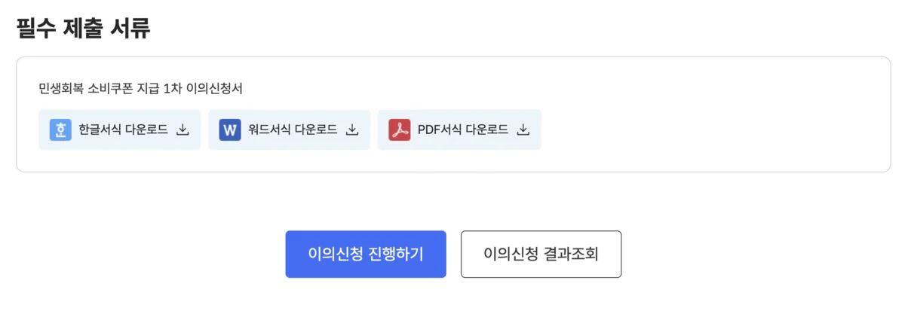Click the 민생회복 소비쿠폰 지급 1차 이의신청서 label
The width and height of the screenshot is (905, 323).
(x=140, y=89)
